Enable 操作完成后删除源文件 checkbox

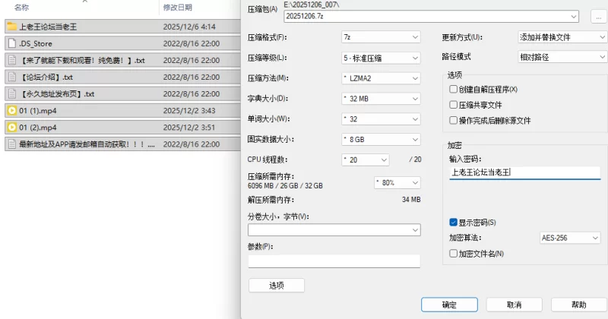click(x=453, y=120)
